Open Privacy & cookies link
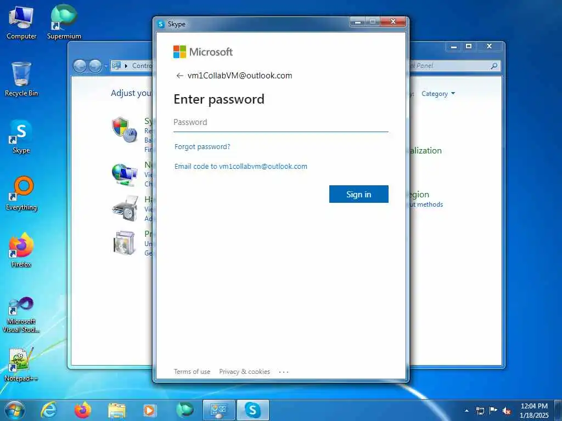The width and height of the screenshot is (562, 421). (x=244, y=372)
